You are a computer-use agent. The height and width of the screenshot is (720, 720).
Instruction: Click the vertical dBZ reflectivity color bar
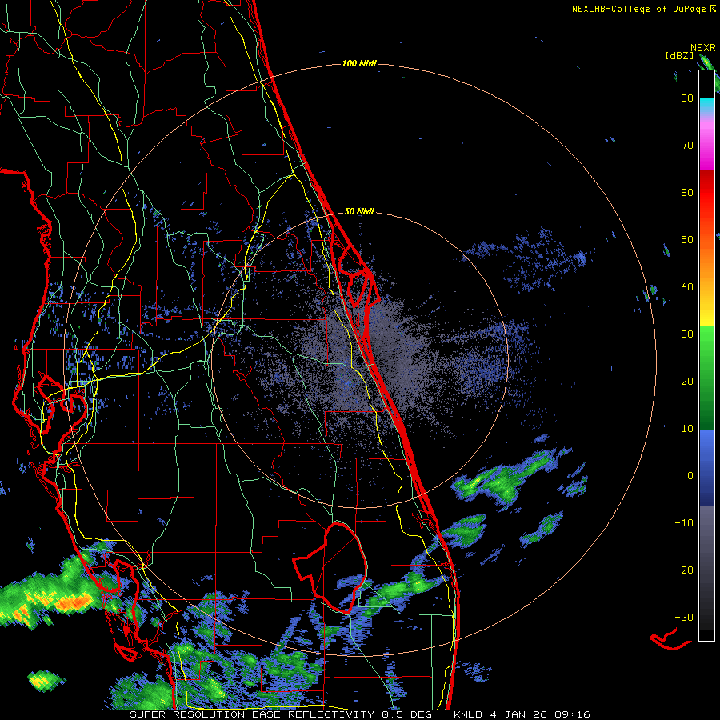[x=706, y=355]
